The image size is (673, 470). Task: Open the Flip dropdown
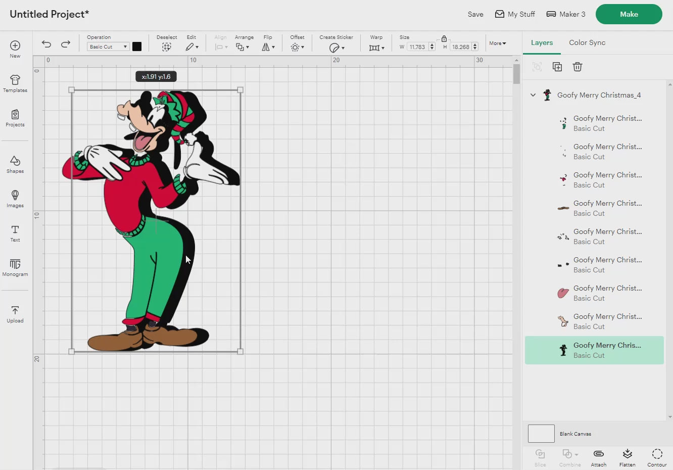click(268, 47)
